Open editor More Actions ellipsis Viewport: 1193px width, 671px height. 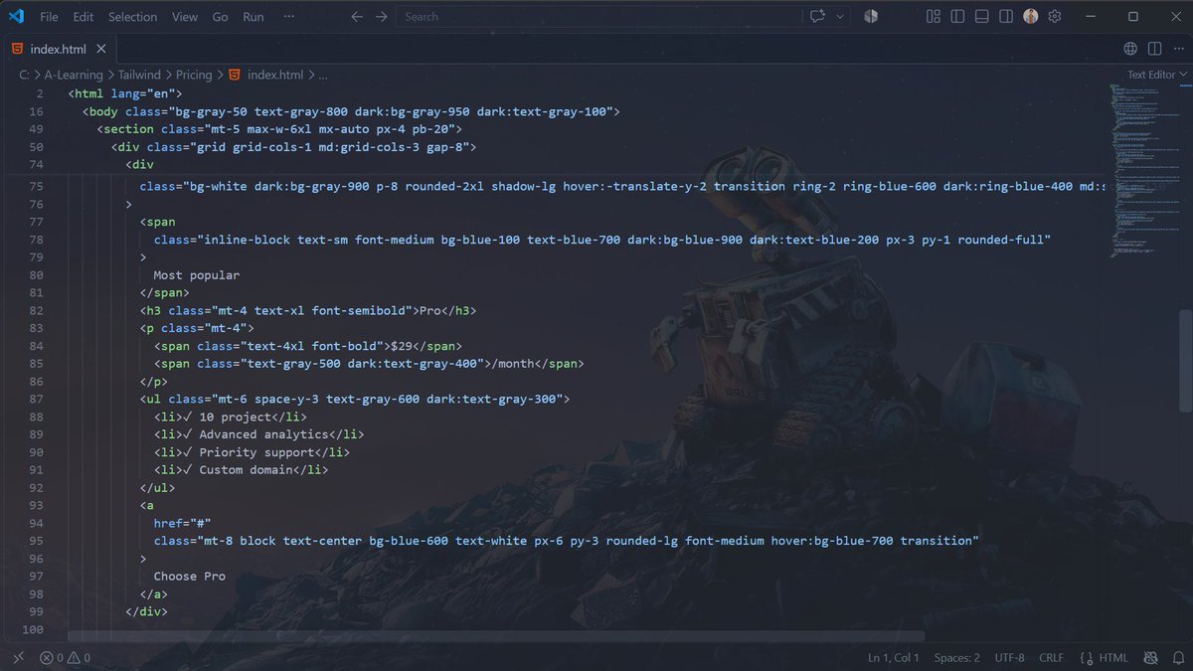coord(1177,49)
